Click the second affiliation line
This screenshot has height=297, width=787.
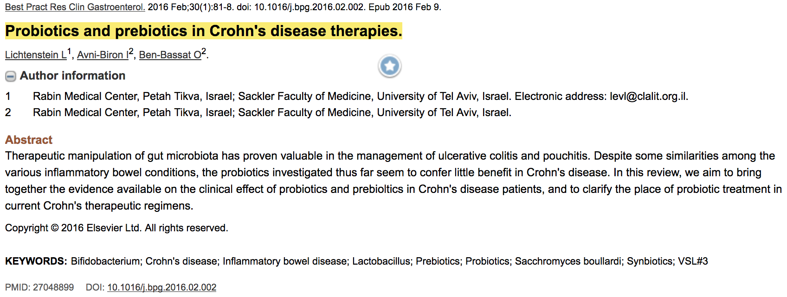[272, 112]
